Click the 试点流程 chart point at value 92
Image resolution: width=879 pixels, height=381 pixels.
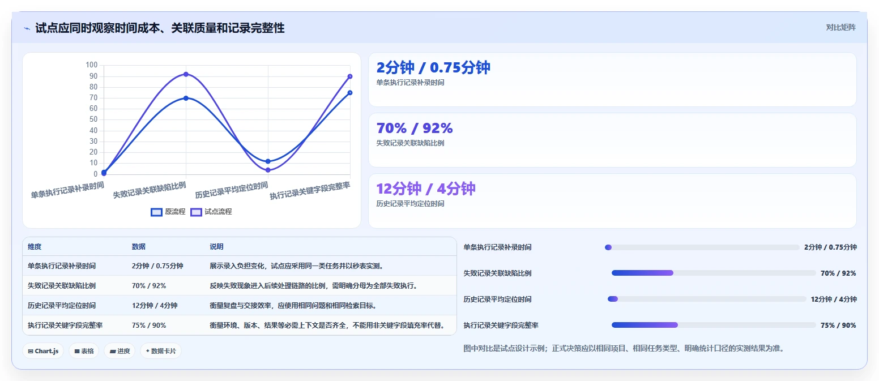click(x=186, y=74)
